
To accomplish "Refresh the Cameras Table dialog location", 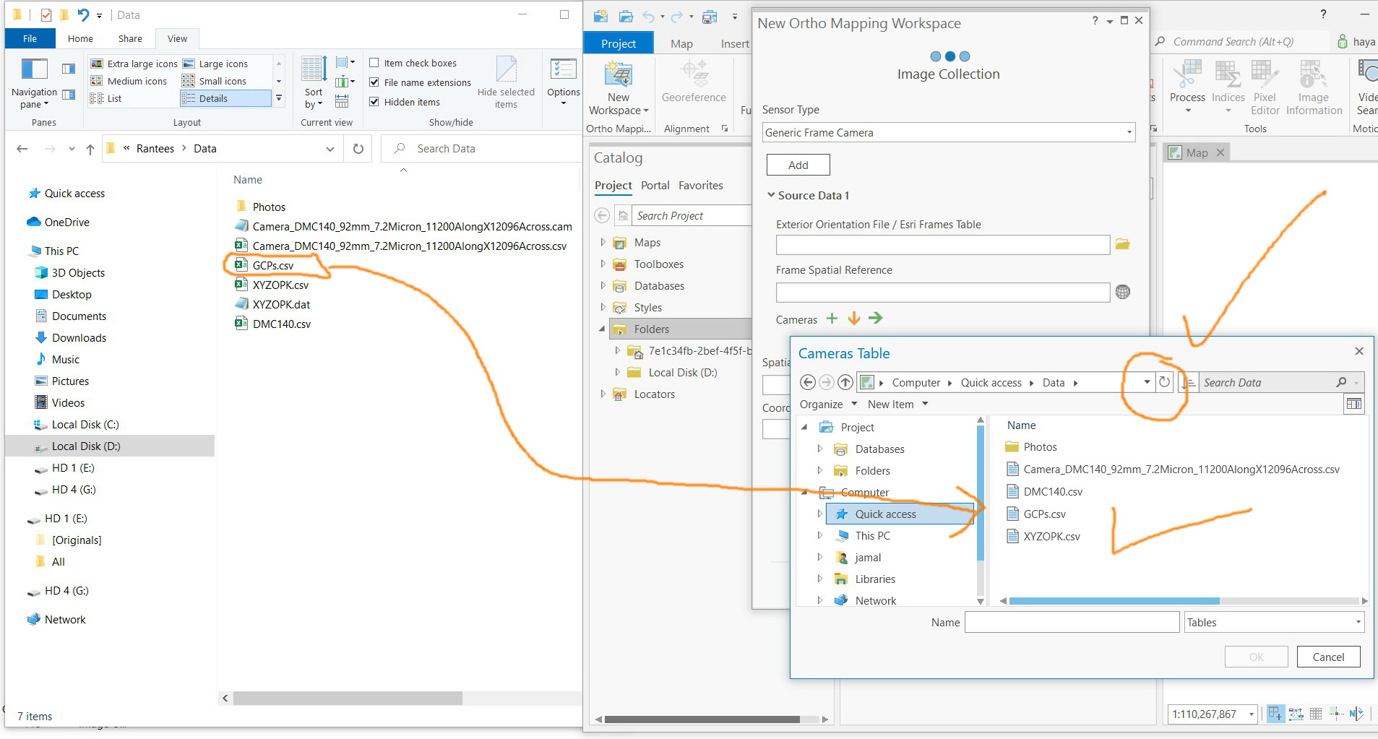I will [1164, 382].
